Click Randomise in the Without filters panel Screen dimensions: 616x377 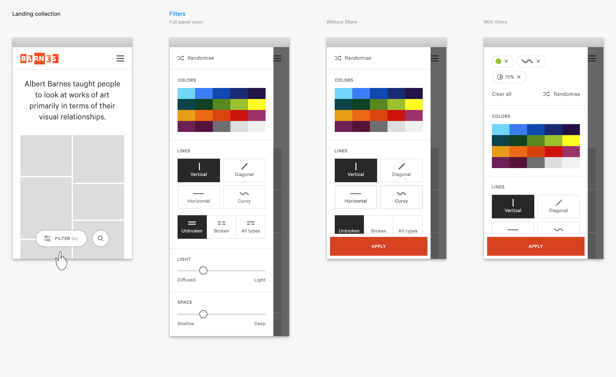(x=353, y=58)
